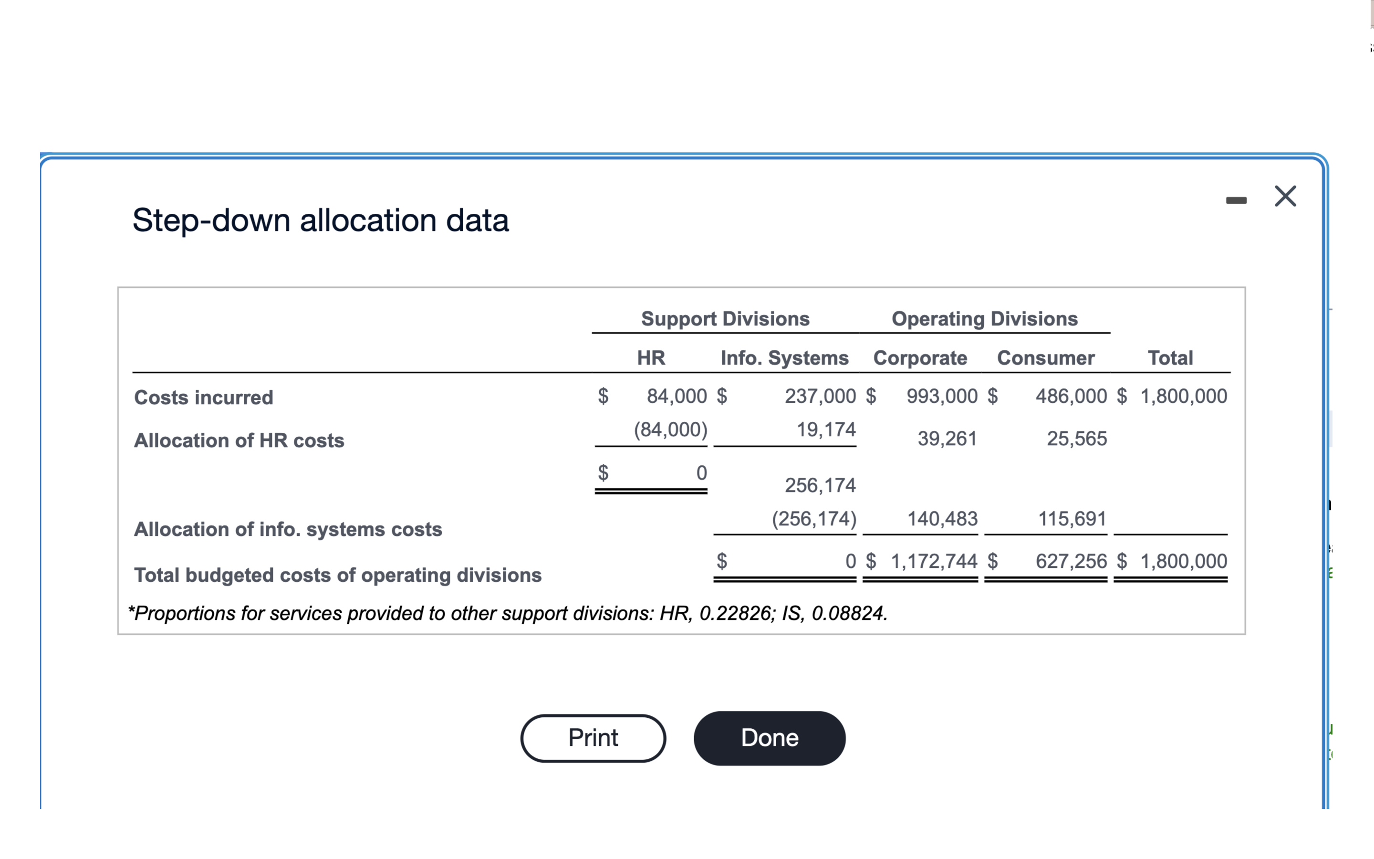Screen dimensions: 1374x859
Task: Click the Print button
Action: click(593, 737)
